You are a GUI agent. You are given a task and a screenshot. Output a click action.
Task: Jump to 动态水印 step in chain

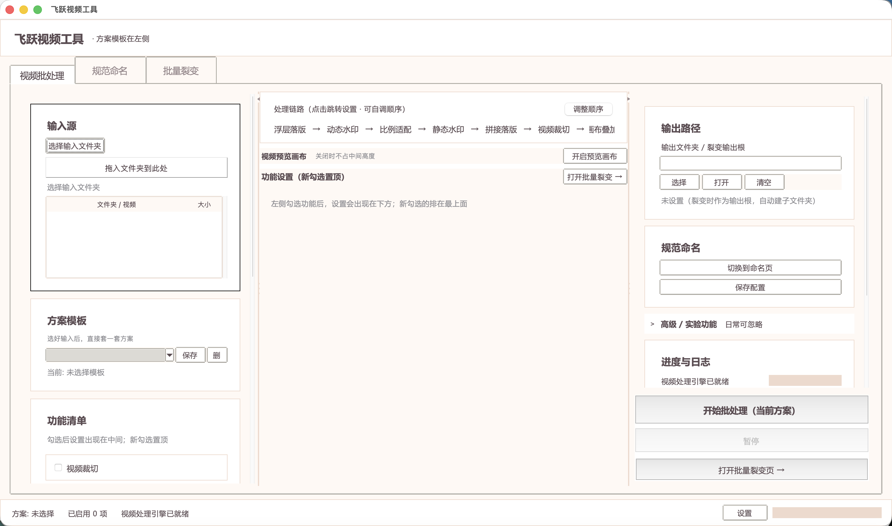coord(343,129)
